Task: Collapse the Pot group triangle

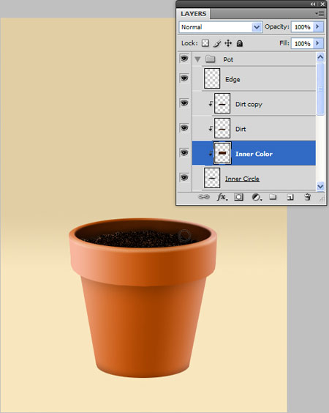Action: 197,59
